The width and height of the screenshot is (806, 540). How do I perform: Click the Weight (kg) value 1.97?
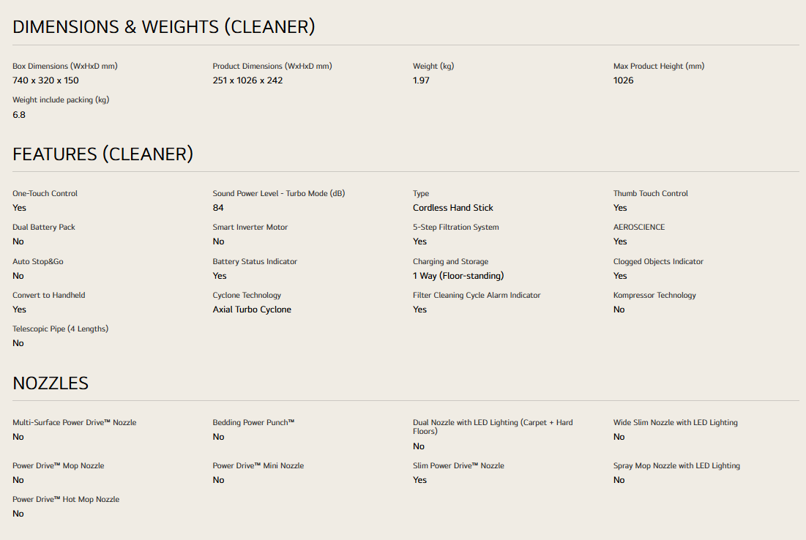click(421, 80)
